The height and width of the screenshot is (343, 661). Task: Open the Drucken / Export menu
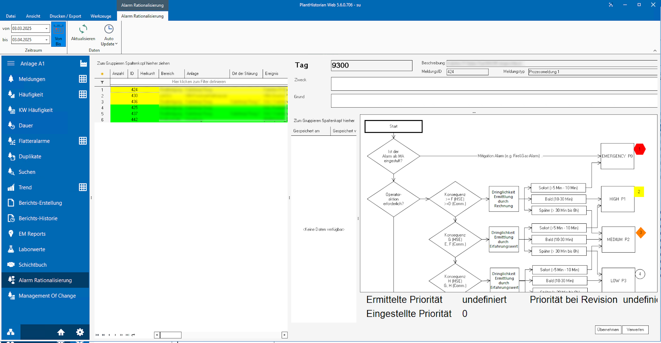(x=65, y=16)
